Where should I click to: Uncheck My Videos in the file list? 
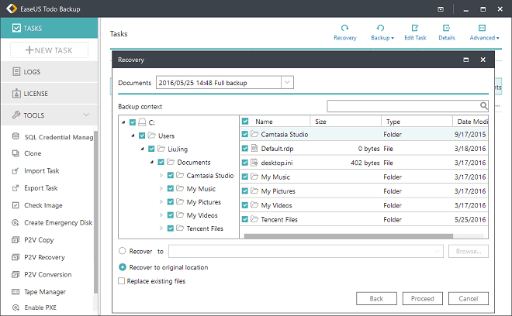pyautogui.click(x=245, y=205)
